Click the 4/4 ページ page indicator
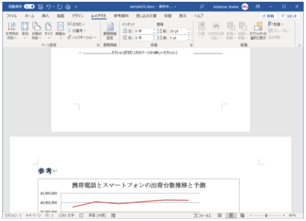 33,215
